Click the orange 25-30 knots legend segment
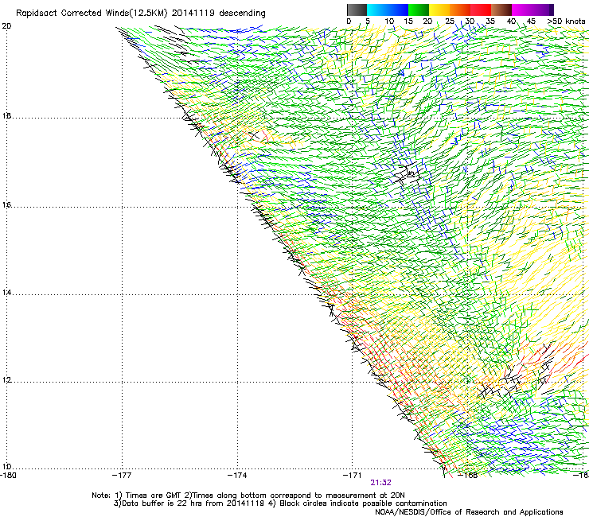Viewport: 589px width, 517px height. click(x=460, y=10)
